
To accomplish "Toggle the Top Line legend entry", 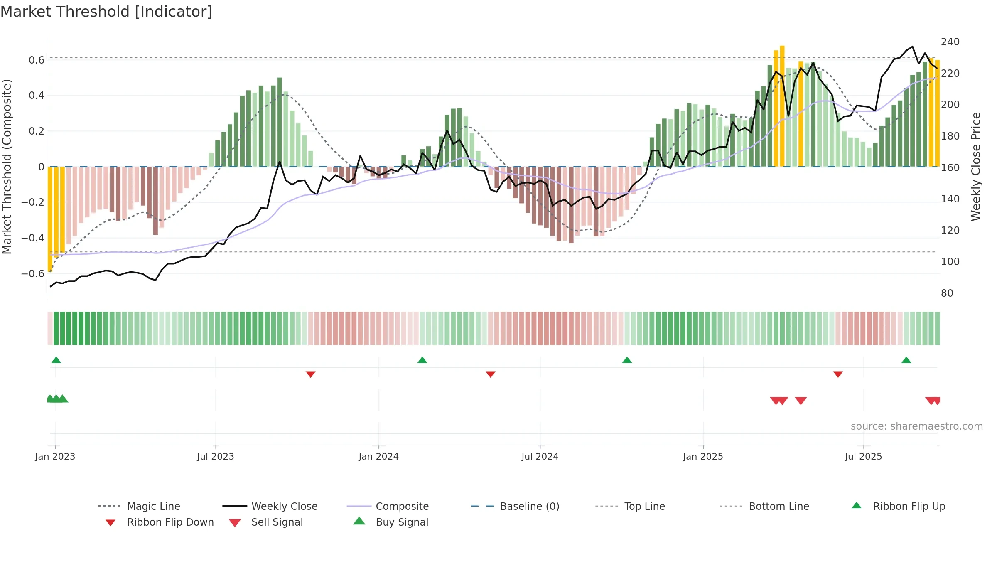I will (x=630, y=506).
